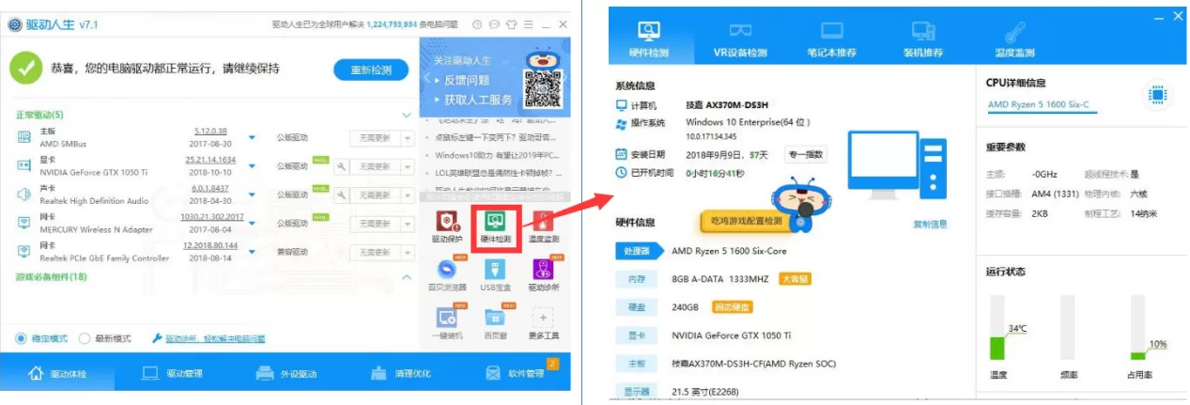1190x405 pixels.
Task: Open 驱动诊断 tool icon in toolbox
Action: (x=543, y=271)
